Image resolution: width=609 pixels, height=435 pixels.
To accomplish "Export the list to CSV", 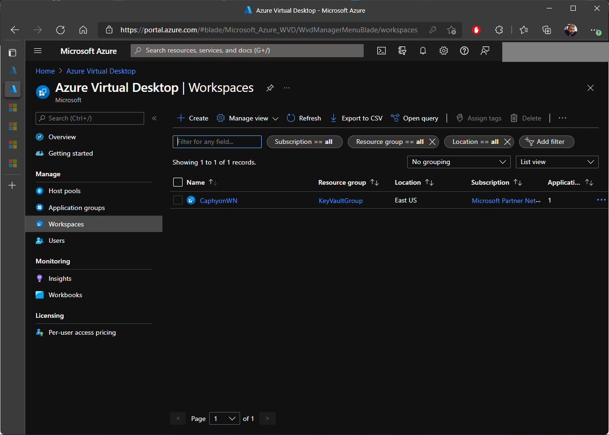I will (x=356, y=118).
